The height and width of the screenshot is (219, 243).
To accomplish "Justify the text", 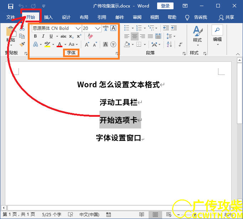I will tap(150, 36).
